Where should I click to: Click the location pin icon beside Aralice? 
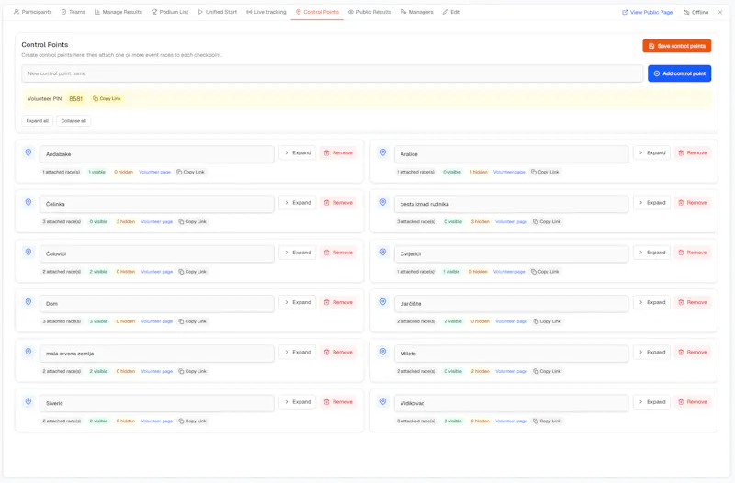(383, 152)
